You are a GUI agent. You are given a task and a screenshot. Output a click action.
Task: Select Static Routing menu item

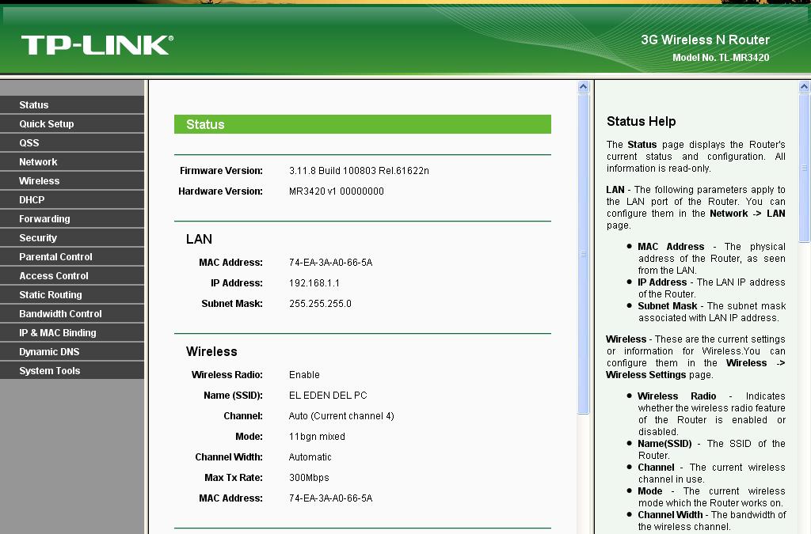[x=72, y=295]
